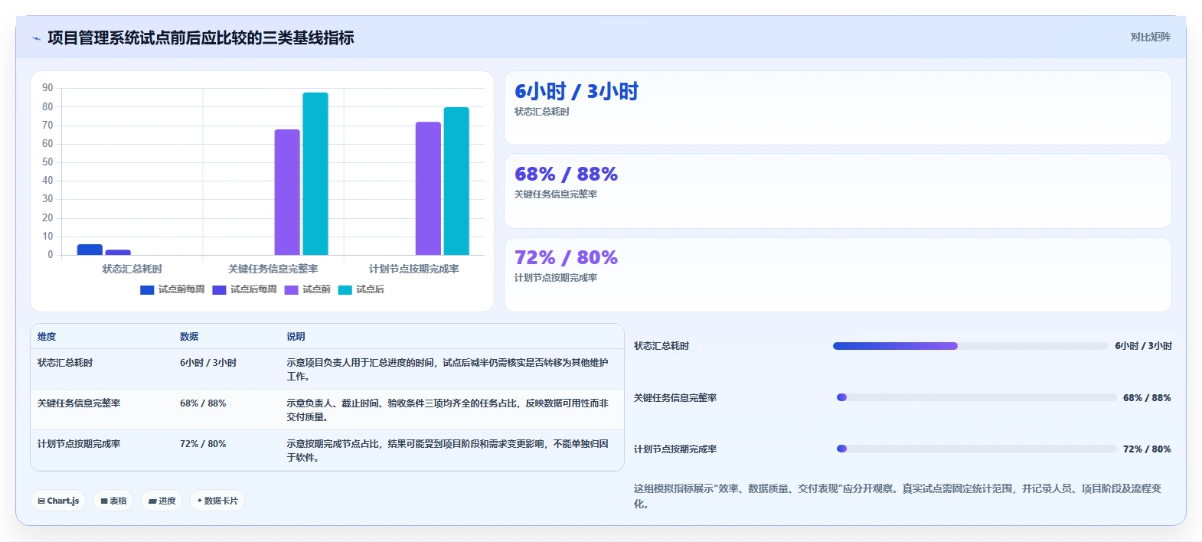Click 计划节点按期完成率 in the table
Screen dimensions: 1202x542
coord(79,444)
